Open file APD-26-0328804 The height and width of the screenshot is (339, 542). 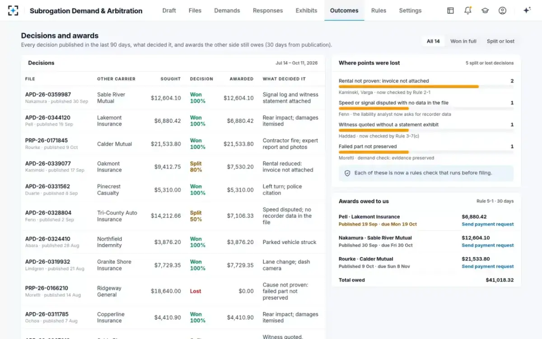(x=48, y=213)
